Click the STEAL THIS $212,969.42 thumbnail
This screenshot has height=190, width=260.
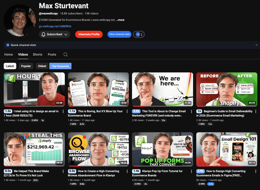[34, 149]
